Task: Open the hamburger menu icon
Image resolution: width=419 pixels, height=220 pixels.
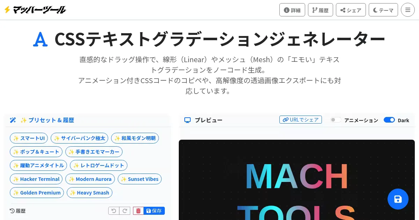Action: 408,10
